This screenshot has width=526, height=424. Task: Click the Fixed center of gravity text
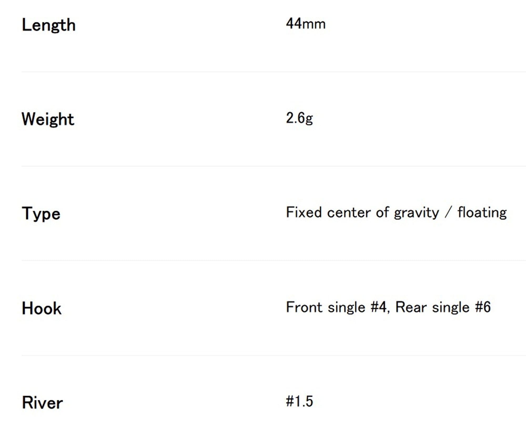(x=362, y=213)
